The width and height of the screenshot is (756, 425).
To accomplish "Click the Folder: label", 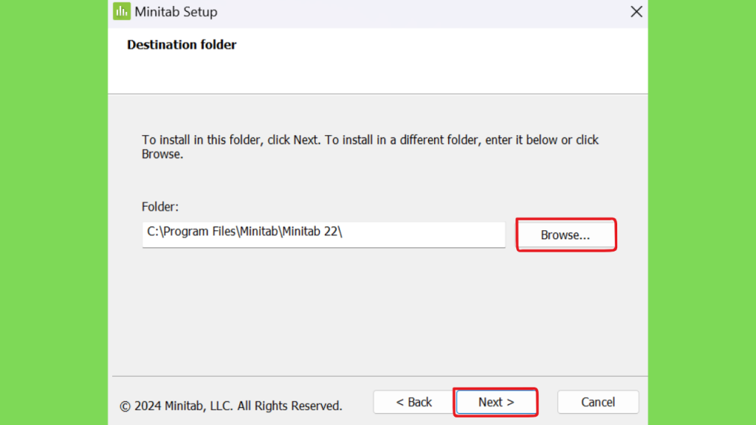I will click(160, 207).
